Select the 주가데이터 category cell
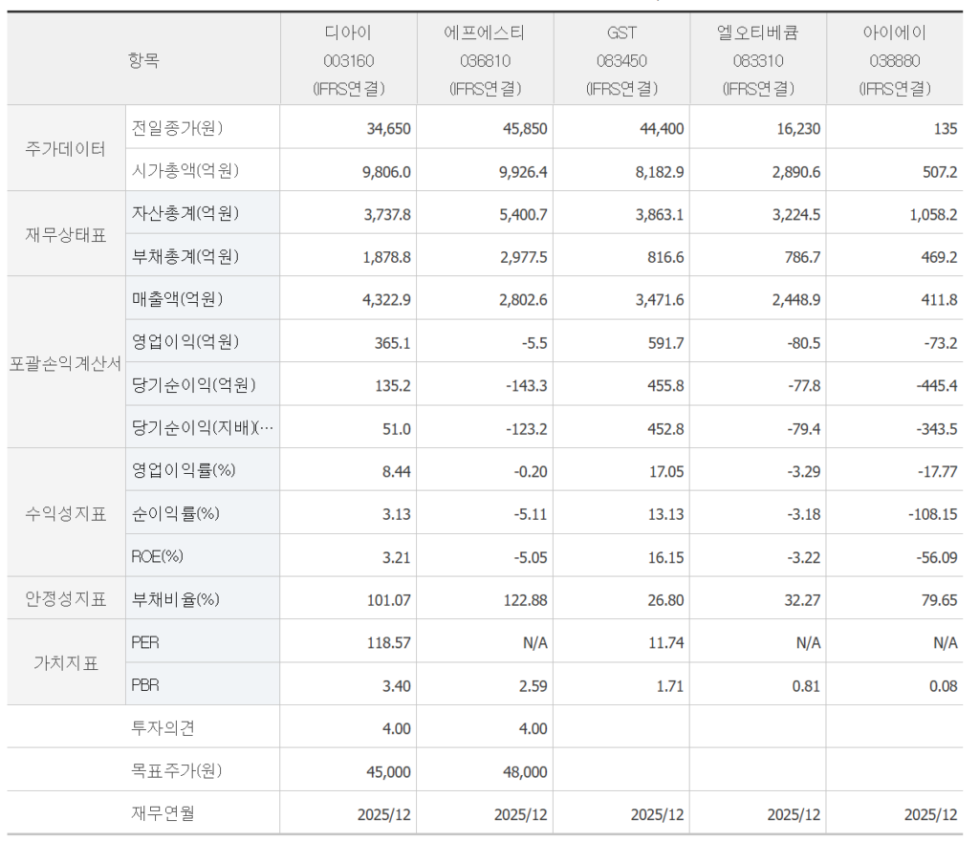Viewport: 979px width, 841px height. [x=66, y=148]
